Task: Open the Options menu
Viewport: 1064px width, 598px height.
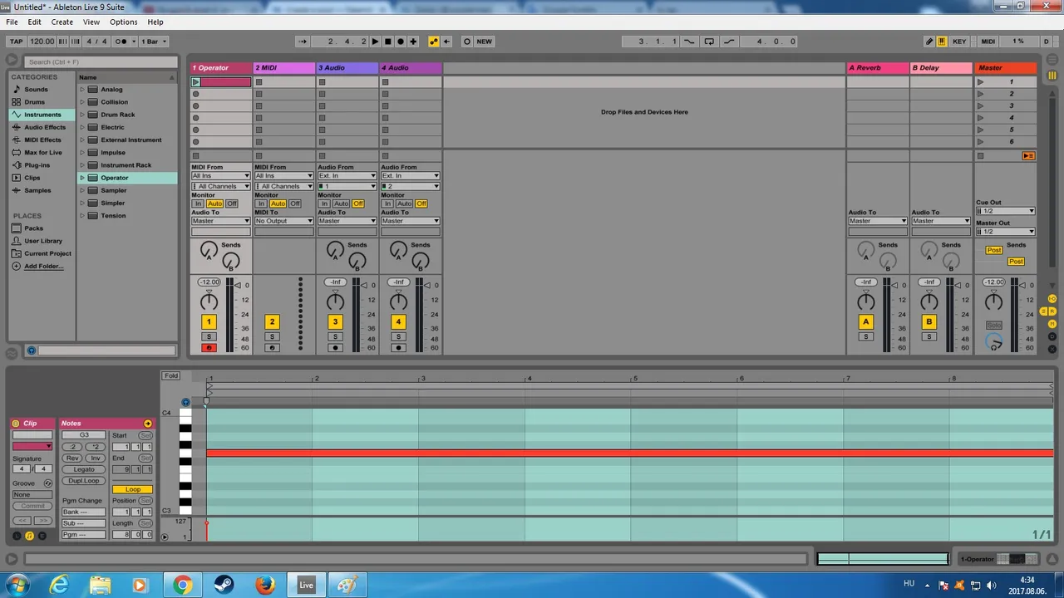Action: 123,22
